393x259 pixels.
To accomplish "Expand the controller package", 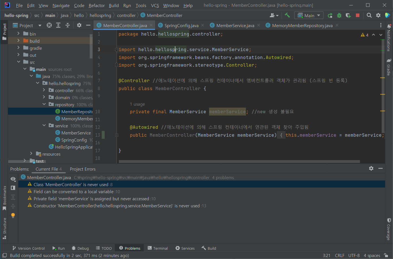I will (x=44, y=90).
